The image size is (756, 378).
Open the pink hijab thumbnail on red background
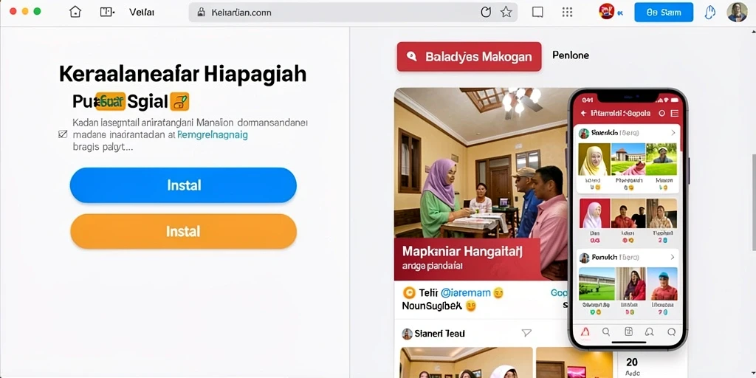(x=594, y=213)
